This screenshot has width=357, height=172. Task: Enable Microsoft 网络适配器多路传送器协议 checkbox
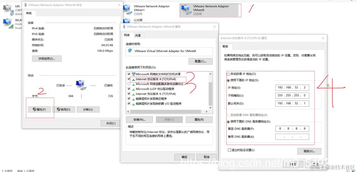click(x=129, y=84)
